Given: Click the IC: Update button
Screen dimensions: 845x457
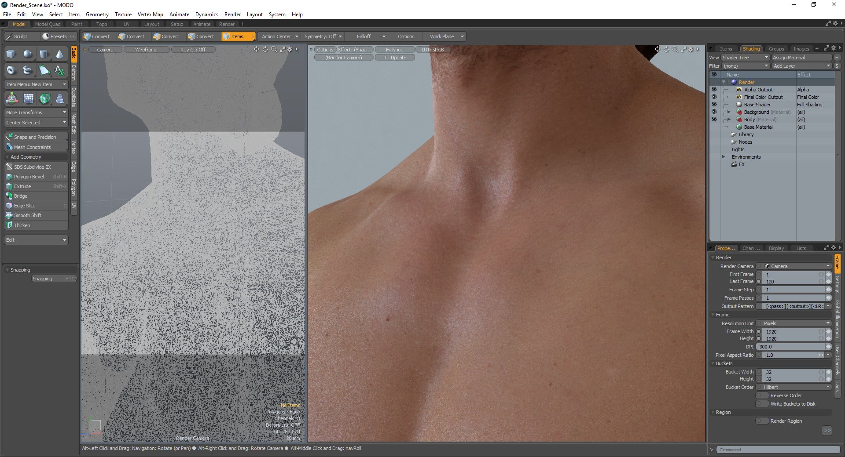Looking at the screenshot, I should (394, 57).
